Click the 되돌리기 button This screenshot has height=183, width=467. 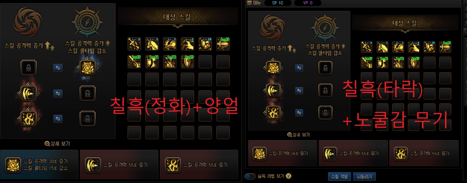(364, 176)
